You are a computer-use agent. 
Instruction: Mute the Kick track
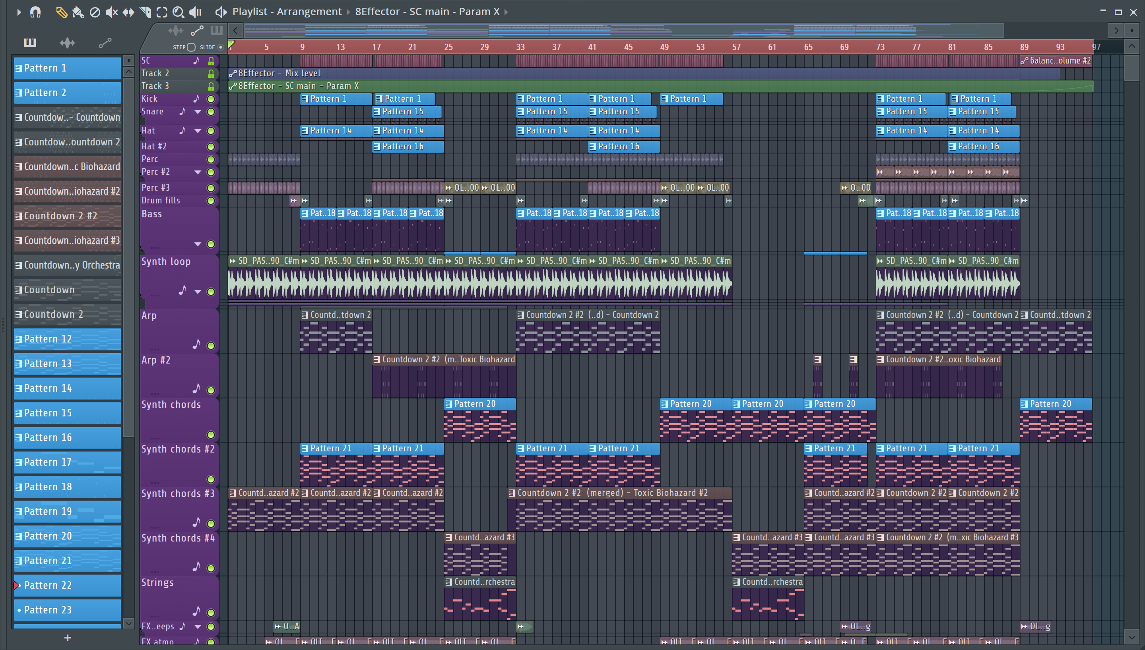point(211,99)
